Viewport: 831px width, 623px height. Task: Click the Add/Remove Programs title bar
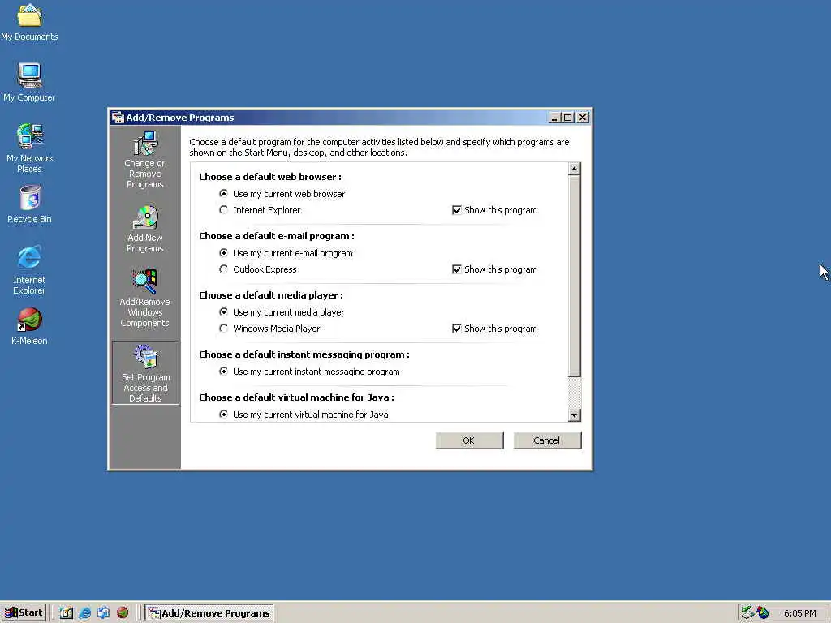click(x=350, y=118)
